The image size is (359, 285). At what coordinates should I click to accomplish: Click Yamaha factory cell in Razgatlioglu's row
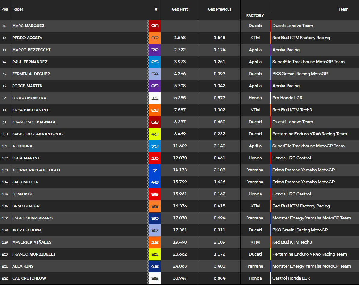tap(255, 170)
